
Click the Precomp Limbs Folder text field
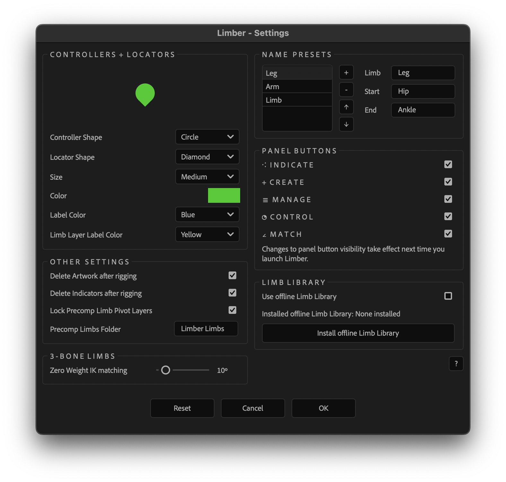(x=206, y=329)
